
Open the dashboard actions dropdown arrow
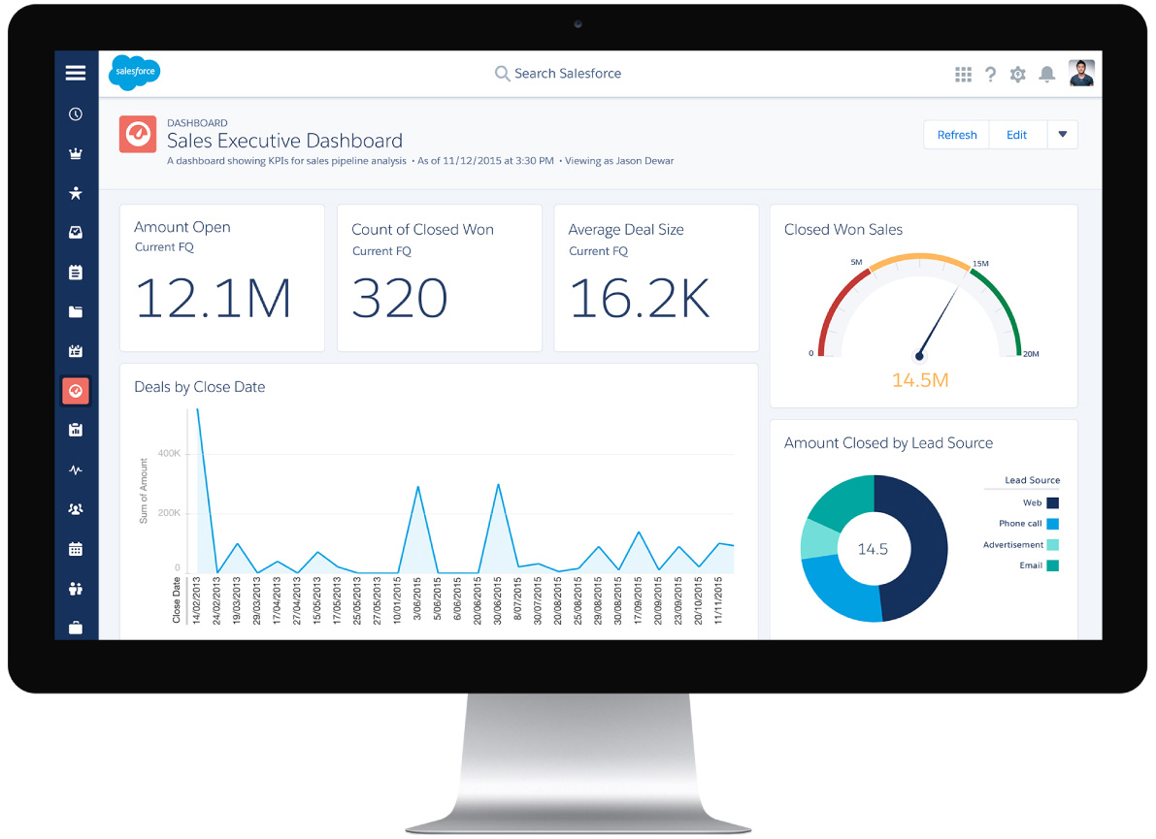point(1063,135)
